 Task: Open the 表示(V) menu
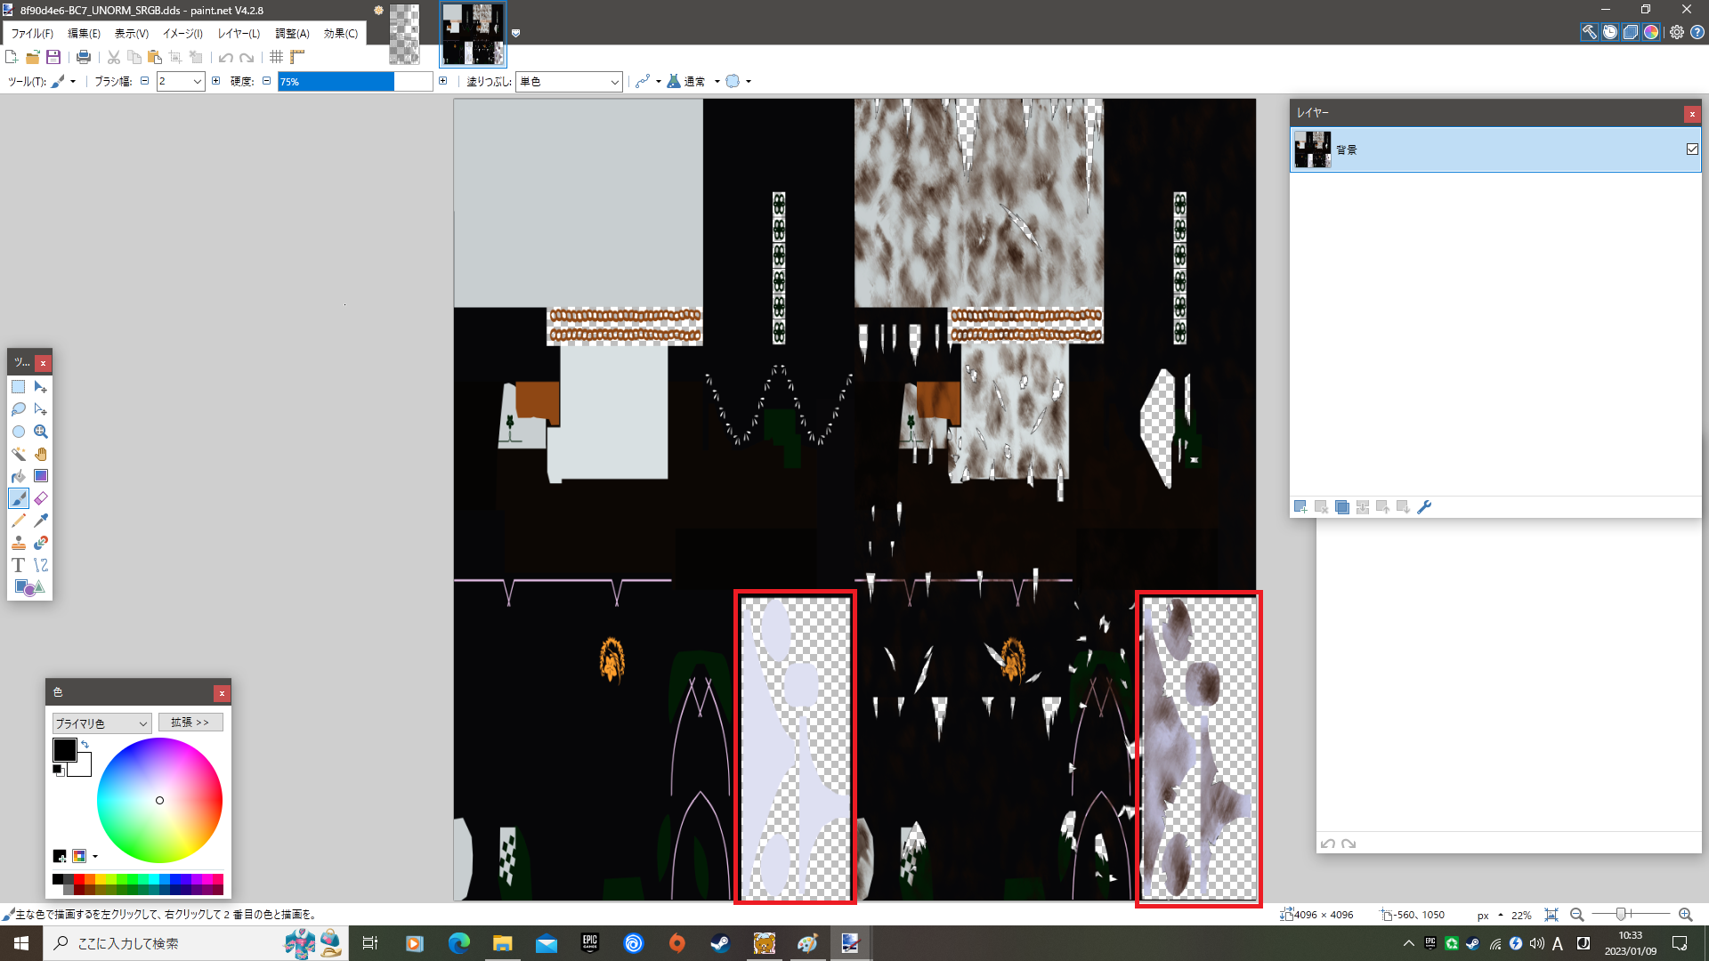point(132,33)
